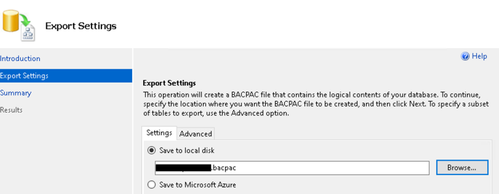Viewport: 499px width, 194px height.
Task: Click the large Export Settings page title
Action: coord(81,26)
